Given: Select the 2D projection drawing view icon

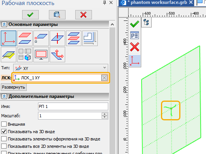Looking at the screenshot, I should [90, 38].
